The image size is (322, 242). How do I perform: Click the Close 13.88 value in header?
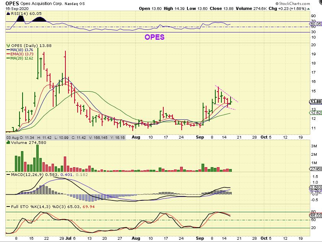[x=221, y=9]
